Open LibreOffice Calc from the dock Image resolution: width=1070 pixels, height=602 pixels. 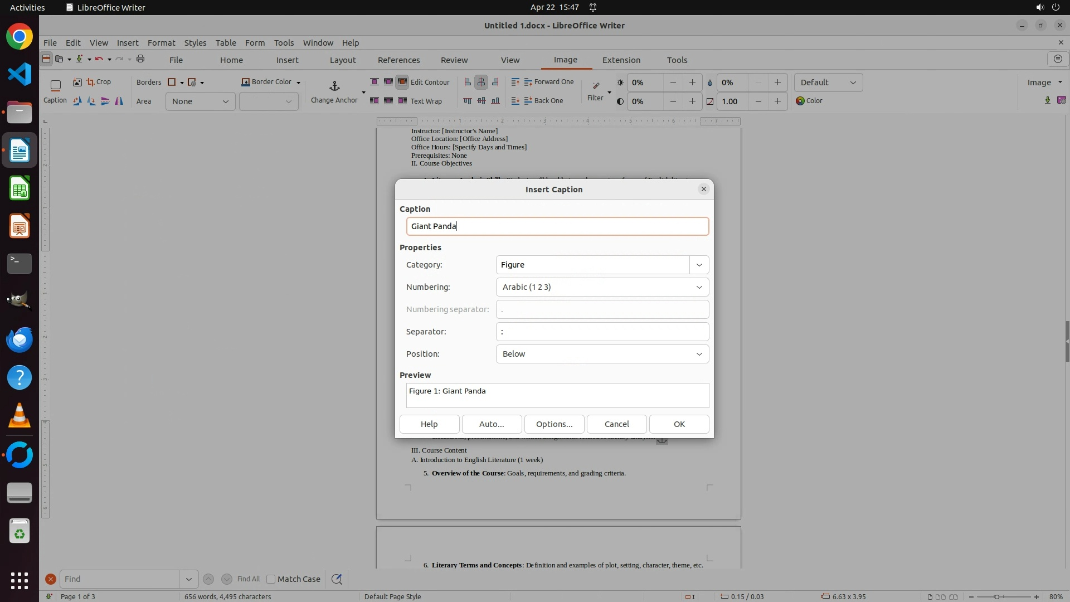tap(20, 188)
